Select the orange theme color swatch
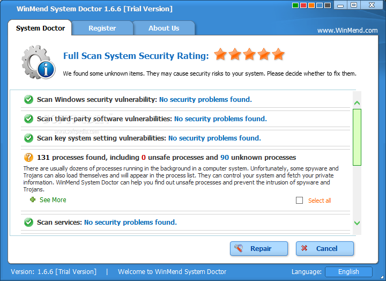 click(311, 5)
